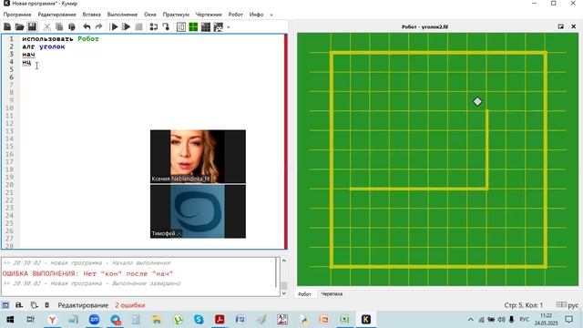This screenshot has width=583, height=328.
Task: Select the execution error message in console
Action: pyautogui.click(x=87, y=273)
